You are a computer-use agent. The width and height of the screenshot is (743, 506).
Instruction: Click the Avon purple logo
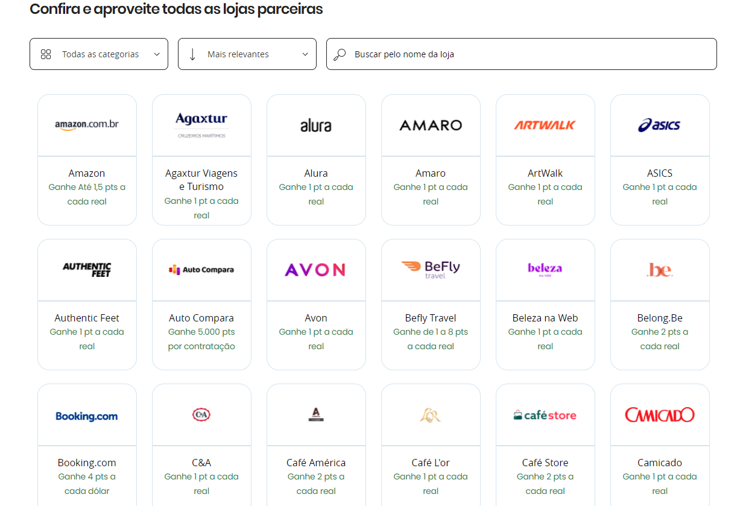[x=316, y=270]
